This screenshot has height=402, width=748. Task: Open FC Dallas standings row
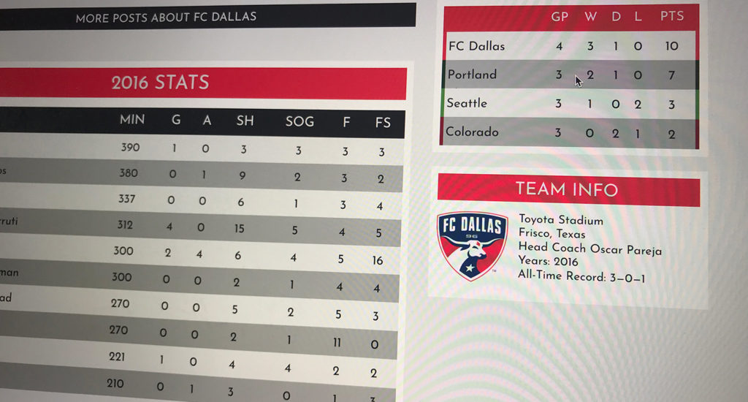coord(571,46)
